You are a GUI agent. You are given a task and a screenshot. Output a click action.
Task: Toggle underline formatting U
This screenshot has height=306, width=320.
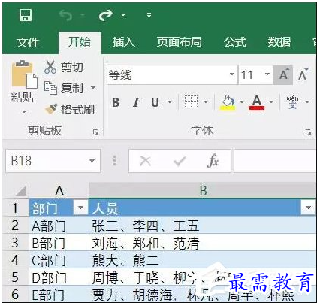155,102
